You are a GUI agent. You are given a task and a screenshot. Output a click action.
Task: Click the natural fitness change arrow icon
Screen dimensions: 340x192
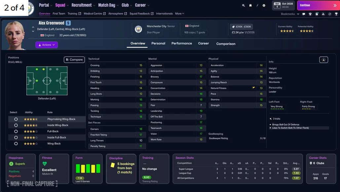(x=253, y=88)
